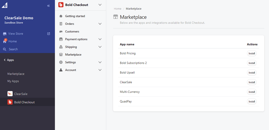The width and height of the screenshot is (269, 130).
Task: Collapse the sidebar with double-chevron icon
Action: tap(48, 6)
